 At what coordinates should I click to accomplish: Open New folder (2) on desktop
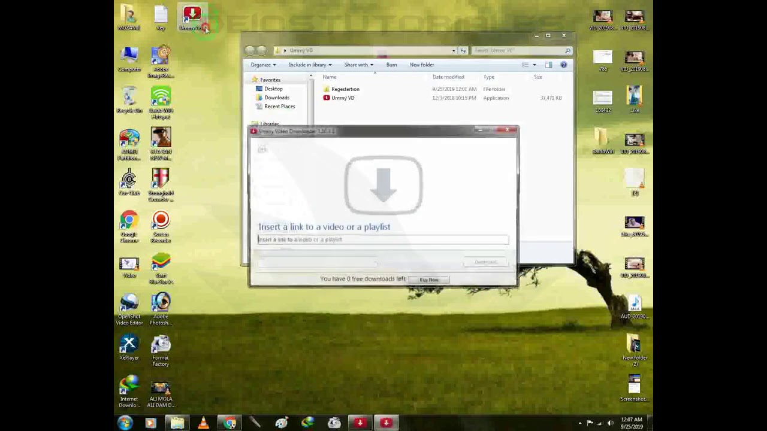click(x=634, y=351)
